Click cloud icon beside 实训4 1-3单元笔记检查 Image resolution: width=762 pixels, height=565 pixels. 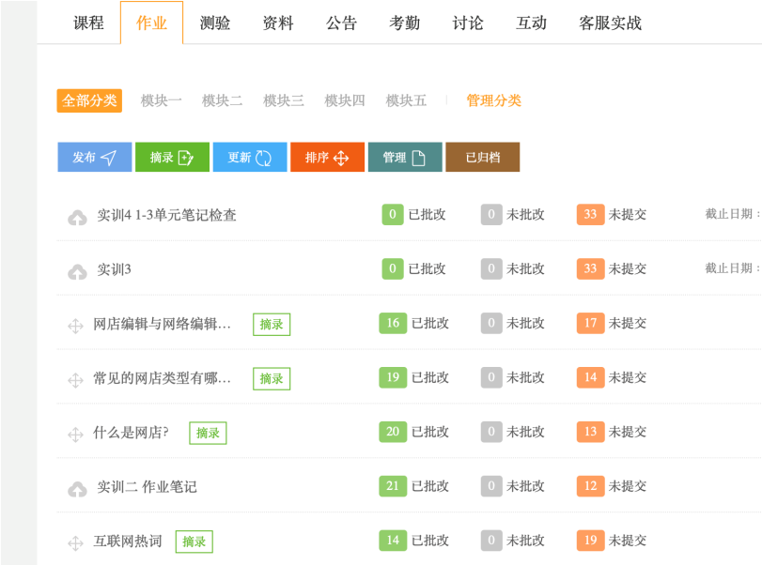77,216
